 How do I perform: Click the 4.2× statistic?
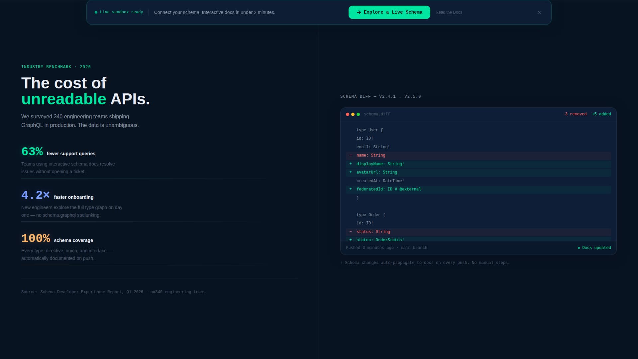36,195
